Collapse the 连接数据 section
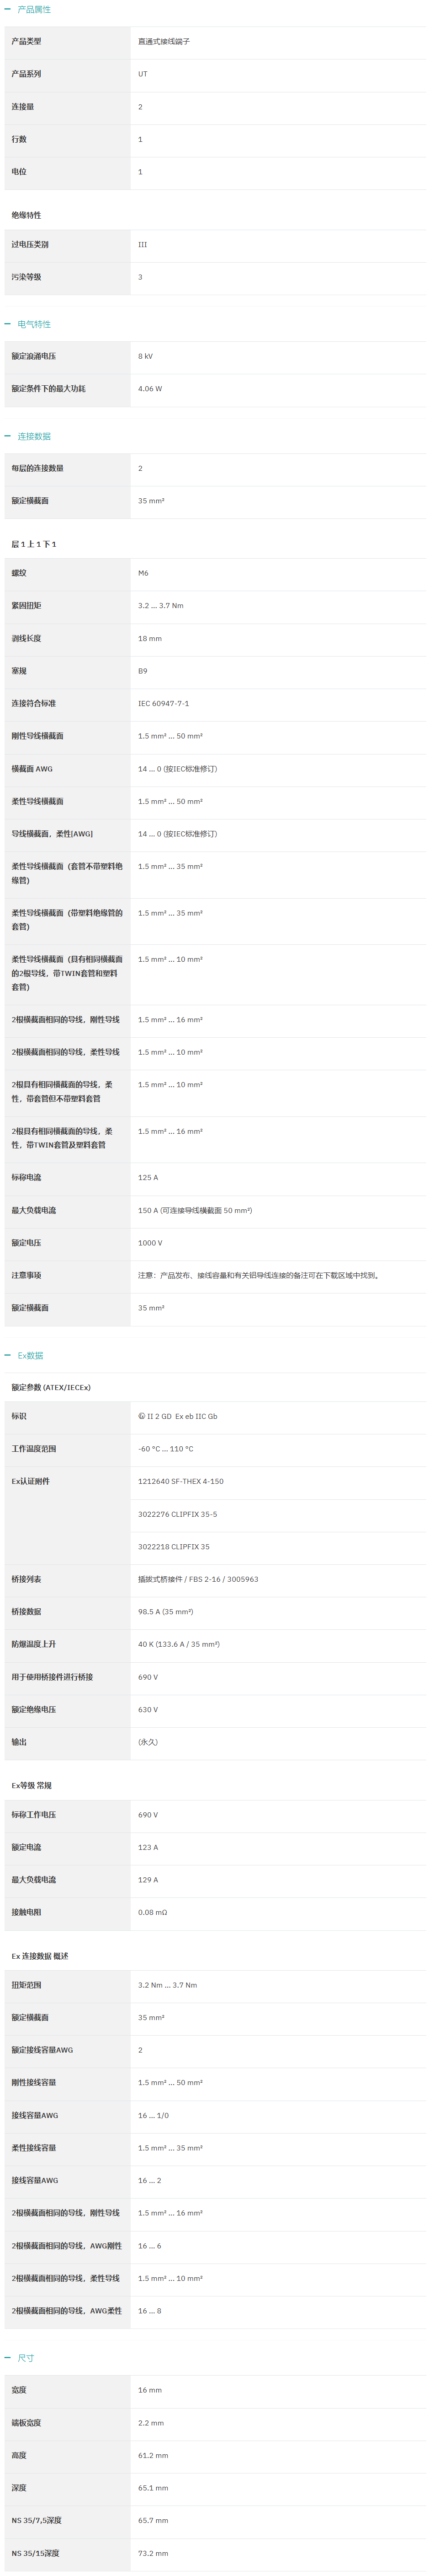 (x=8, y=436)
